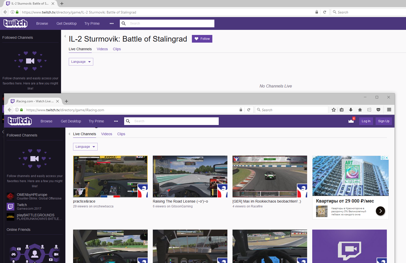
Task: Follow the IL-2 Sturmovik game
Action: (x=202, y=39)
